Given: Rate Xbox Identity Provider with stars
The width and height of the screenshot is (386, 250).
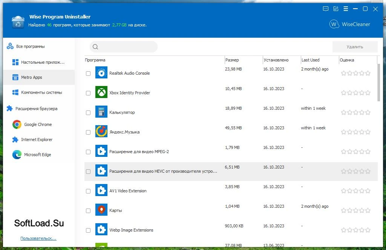Looking at the screenshot, I should [356, 93].
